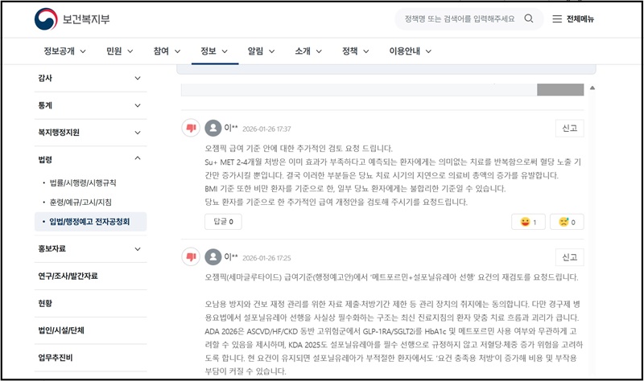Open 법률/시행령/시행규칙 sidebar link
Image resolution: width=644 pixels, height=381 pixels.
[85, 183]
